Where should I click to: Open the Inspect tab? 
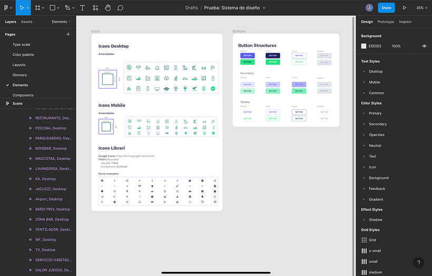[405, 22]
